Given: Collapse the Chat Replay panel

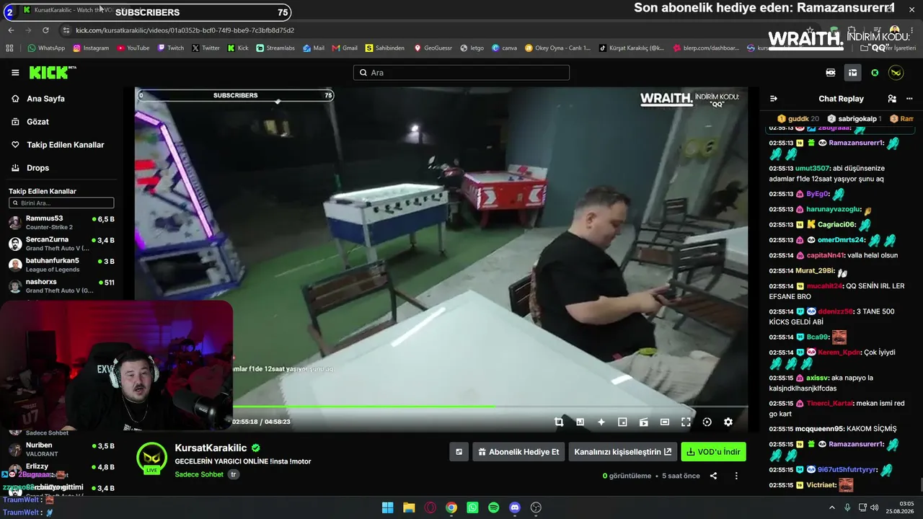Looking at the screenshot, I should pos(774,99).
